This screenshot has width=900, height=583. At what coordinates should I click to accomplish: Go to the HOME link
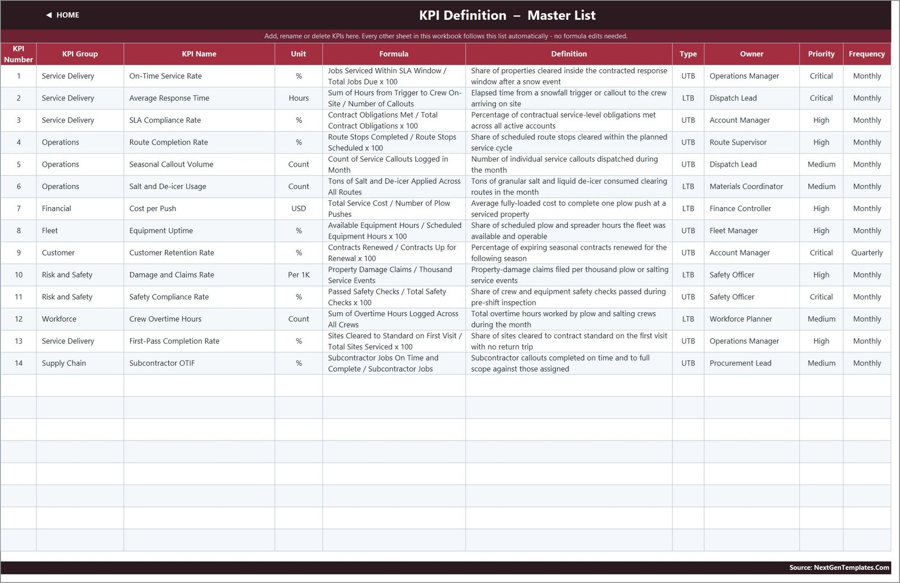pos(67,15)
